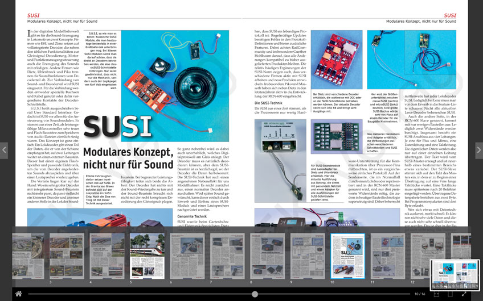Click the Uhlenbrock USB sound adapter photo
This screenshot has height=301, width=483.
tap(280, 161)
